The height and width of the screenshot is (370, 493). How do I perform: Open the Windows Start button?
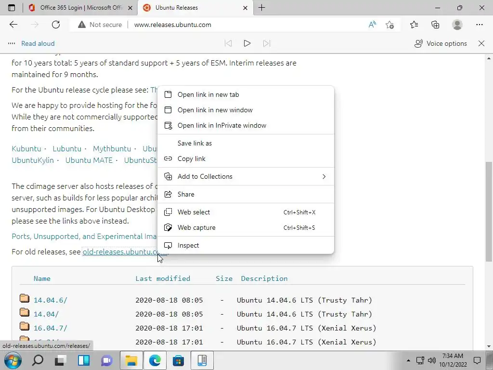(12, 360)
